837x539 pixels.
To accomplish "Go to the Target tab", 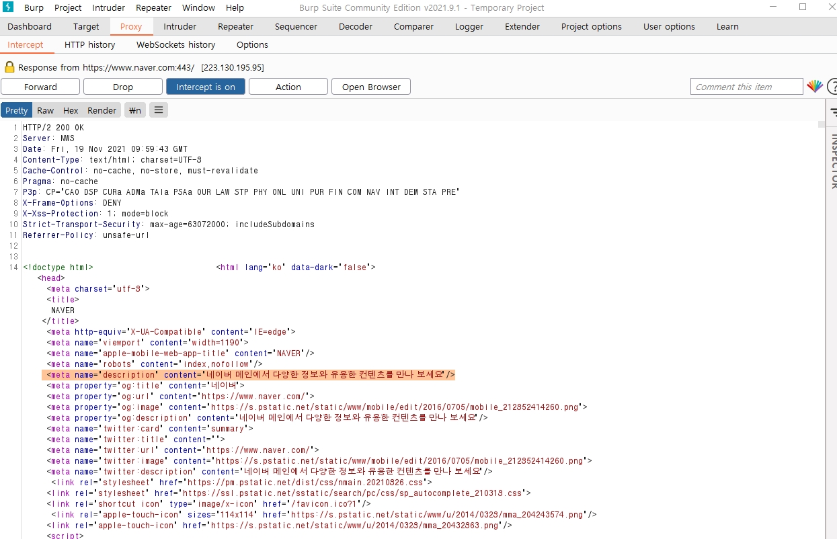I will point(86,26).
